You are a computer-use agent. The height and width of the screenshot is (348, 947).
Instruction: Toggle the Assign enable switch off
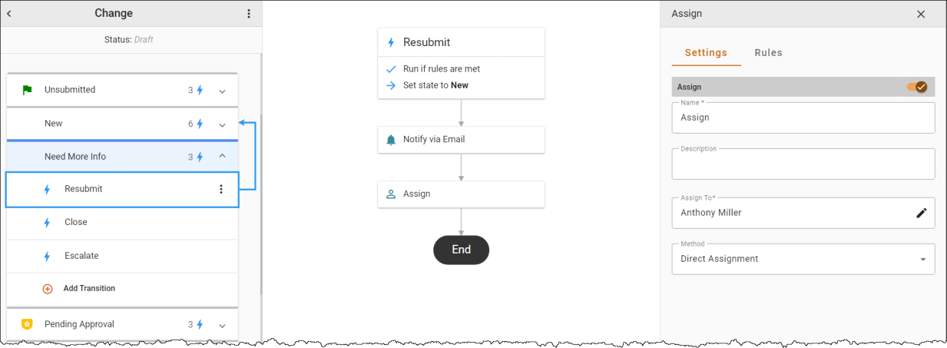tap(917, 87)
